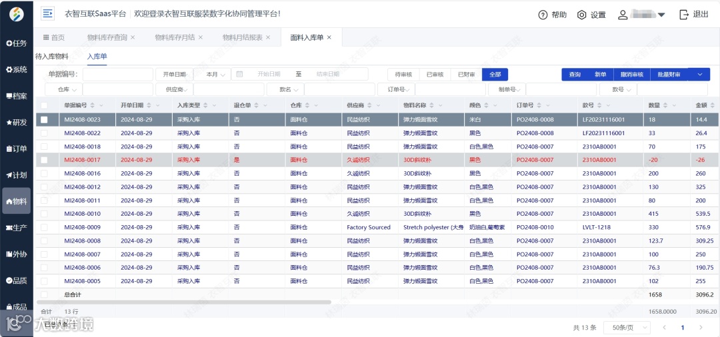Viewport: 720px width, 337px height.
Task: Open the 款名 filter dropdown
Action: [285, 89]
